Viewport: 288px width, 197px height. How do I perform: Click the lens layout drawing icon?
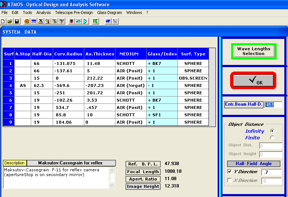85,21
